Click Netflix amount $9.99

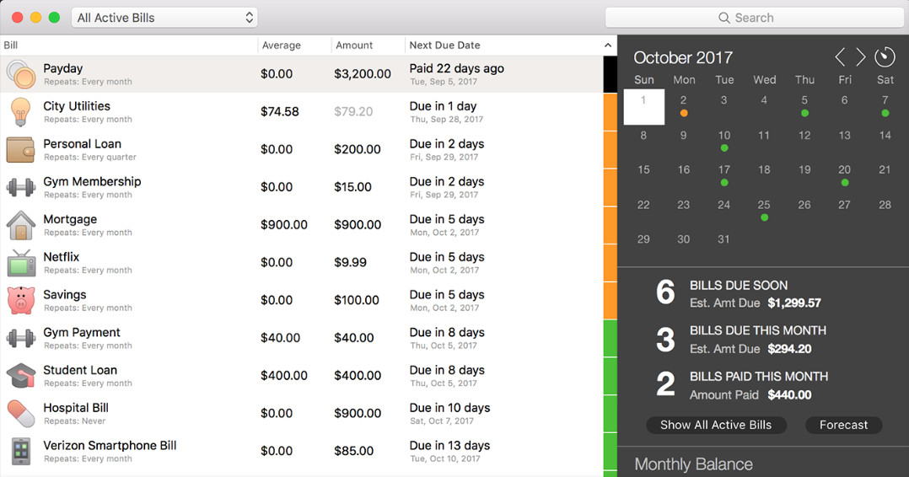350,263
